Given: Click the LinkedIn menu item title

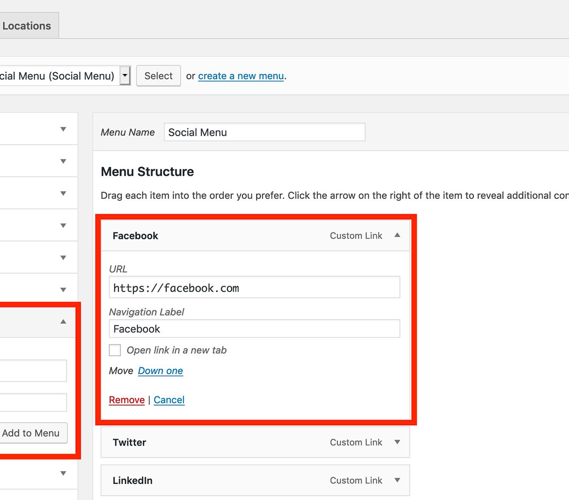Looking at the screenshot, I should click(133, 481).
